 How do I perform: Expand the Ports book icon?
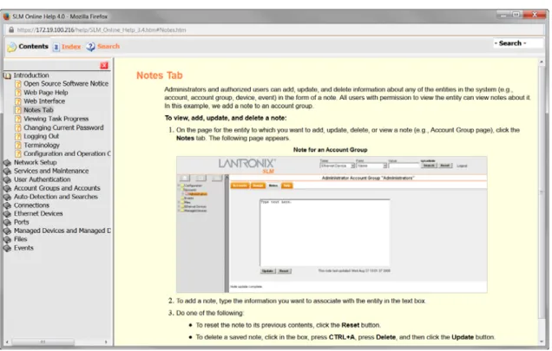[x=8, y=222]
